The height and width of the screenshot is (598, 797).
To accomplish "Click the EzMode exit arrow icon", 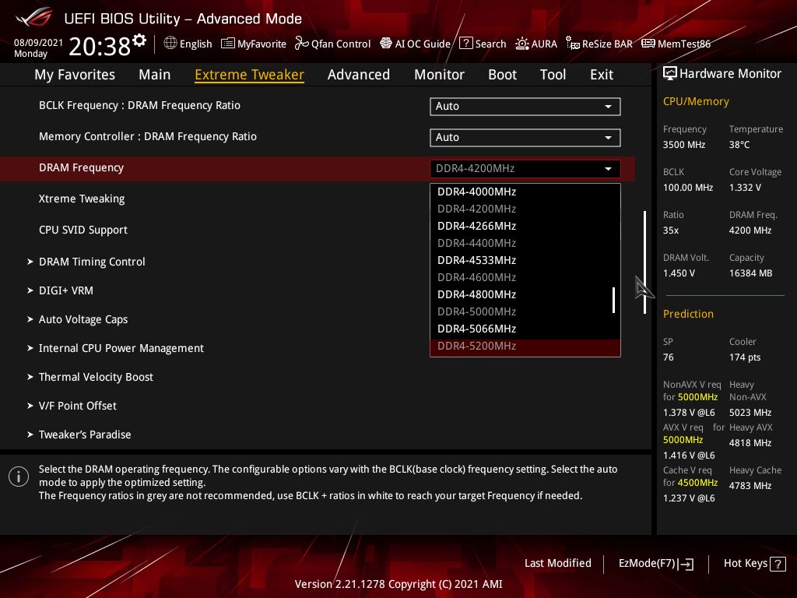I will 686,564.
